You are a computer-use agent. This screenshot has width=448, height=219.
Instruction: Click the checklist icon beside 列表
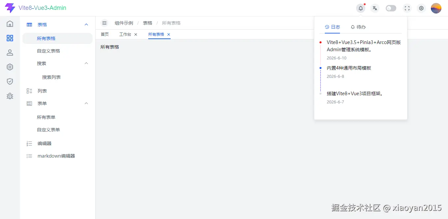(x=29, y=91)
